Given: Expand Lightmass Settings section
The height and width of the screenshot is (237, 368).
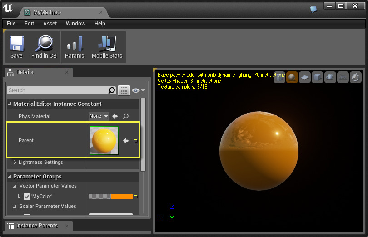Looking at the screenshot, I should (15, 163).
